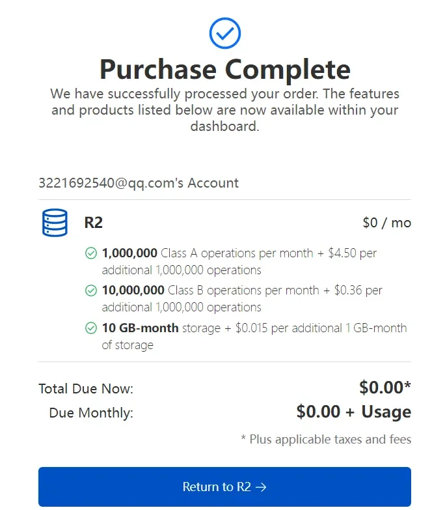
Task: Click the green check beside 10 GB-month storage
Action: 91,328
